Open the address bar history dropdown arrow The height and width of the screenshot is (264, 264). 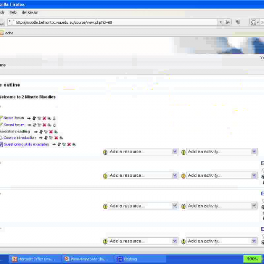click(220, 22)
